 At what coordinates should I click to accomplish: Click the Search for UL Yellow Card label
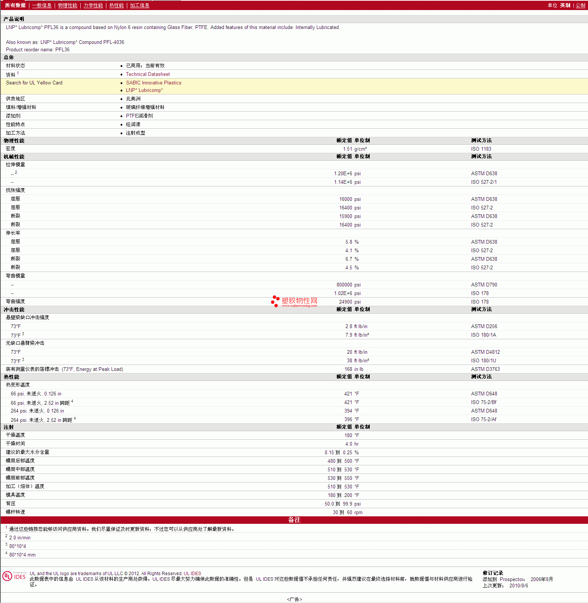coord(34,83)
